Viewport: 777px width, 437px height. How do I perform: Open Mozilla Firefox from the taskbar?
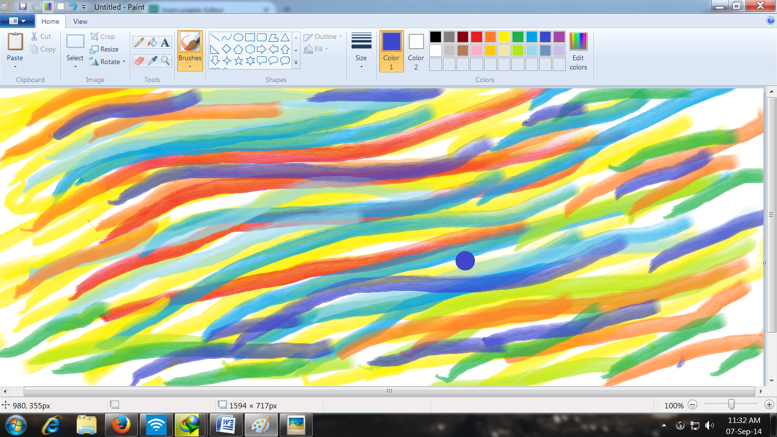[x=121, y=425]
